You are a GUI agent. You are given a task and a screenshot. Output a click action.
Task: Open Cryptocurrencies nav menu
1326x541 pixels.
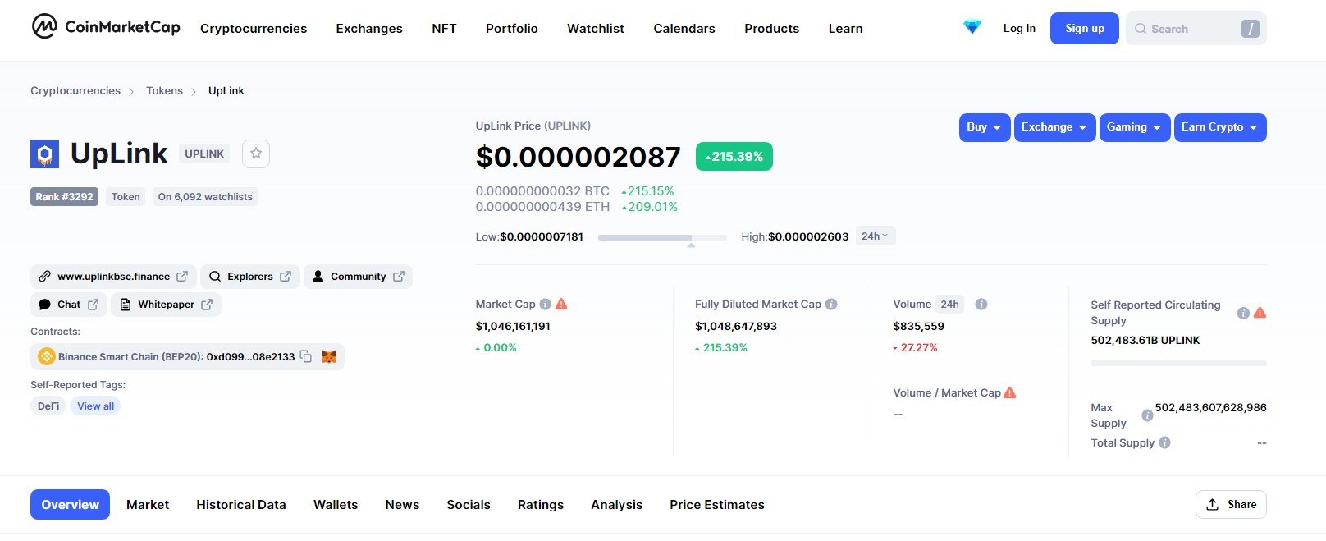pyautogui.click(x=254, y=29)
